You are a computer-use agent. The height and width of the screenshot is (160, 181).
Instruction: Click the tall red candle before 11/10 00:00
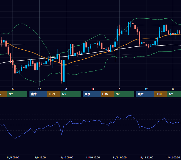[62, 70]
